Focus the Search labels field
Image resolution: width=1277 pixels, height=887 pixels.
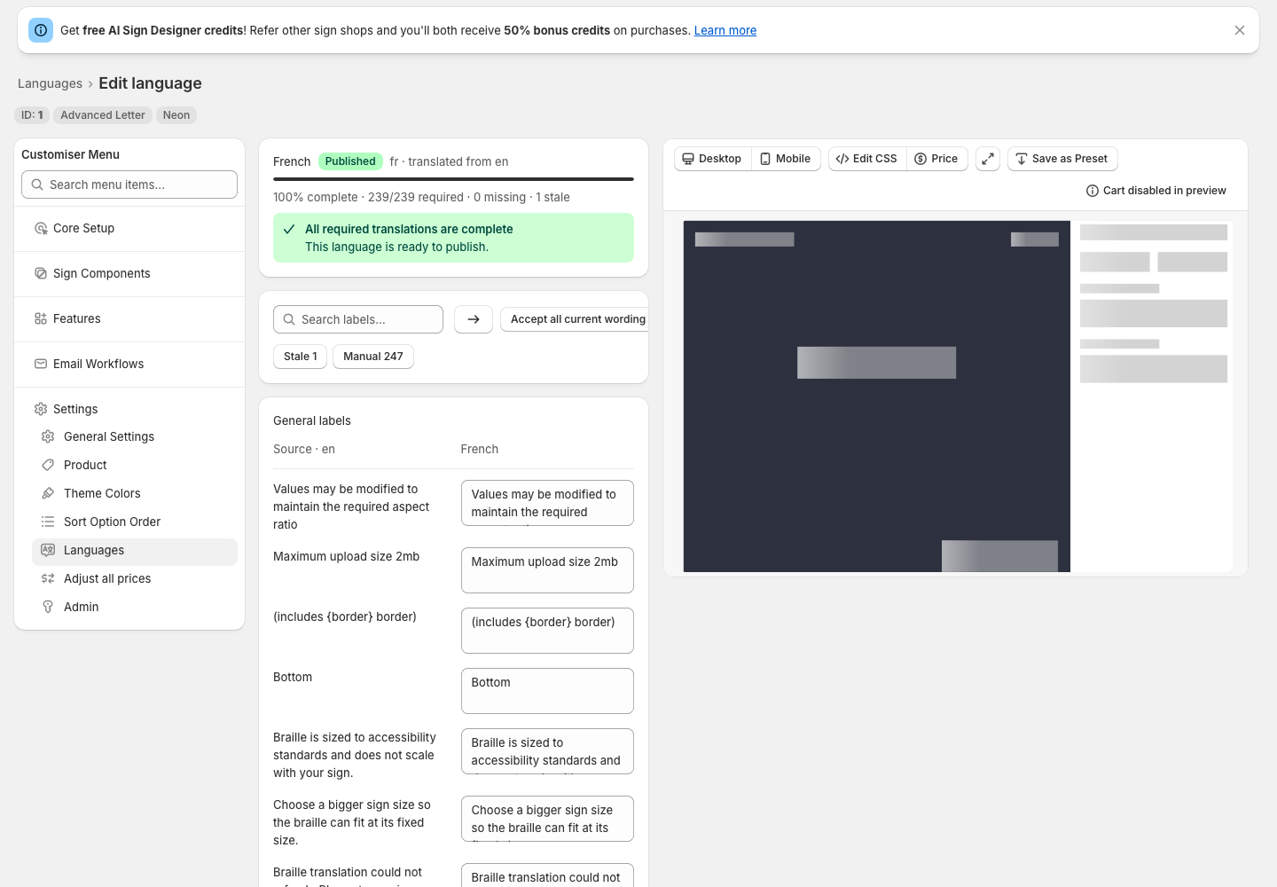tap(358, 319)
